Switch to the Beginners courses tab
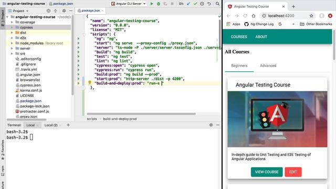This screenshot has width=336, height=189. click(x=239, y=66)
